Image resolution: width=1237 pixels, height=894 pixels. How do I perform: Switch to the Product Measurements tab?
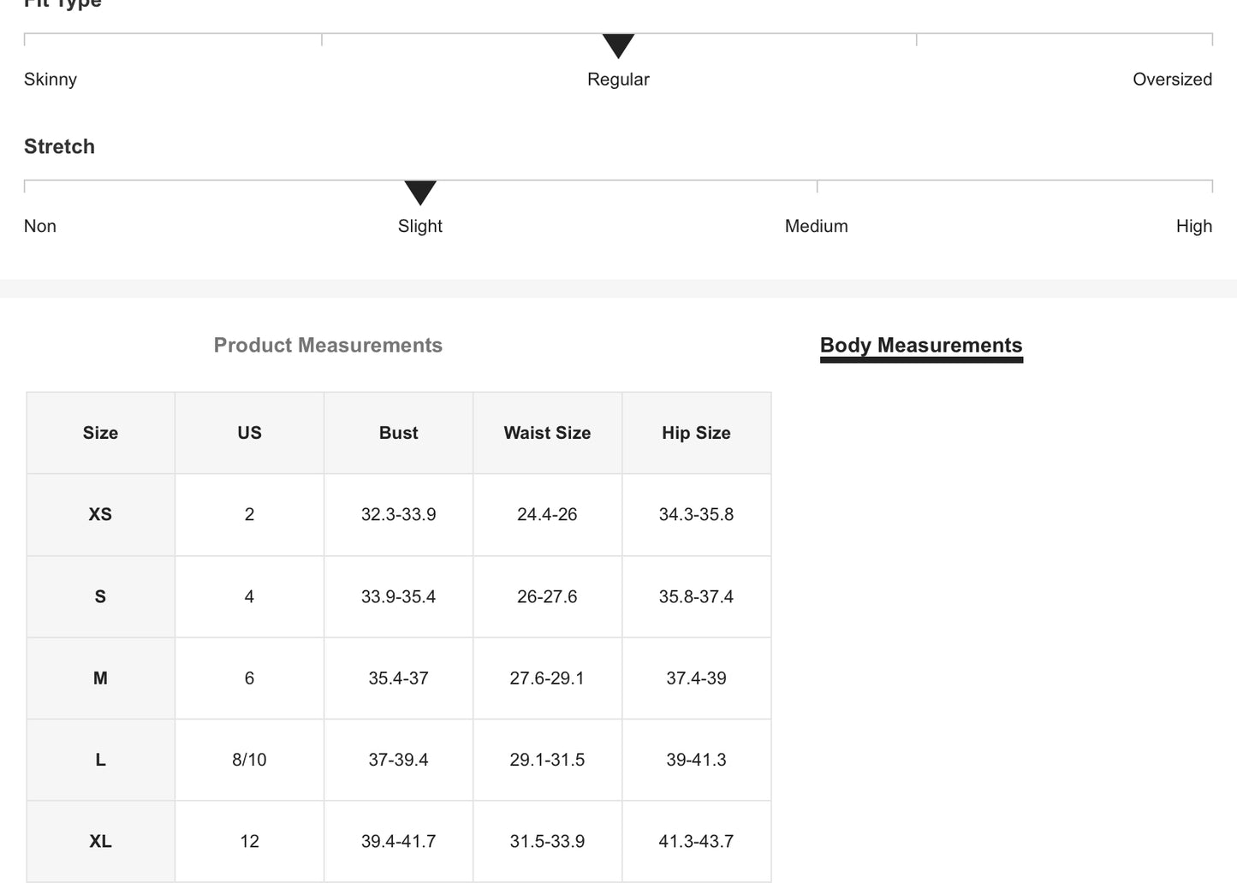pyautogui.click(x=328, y=346)
